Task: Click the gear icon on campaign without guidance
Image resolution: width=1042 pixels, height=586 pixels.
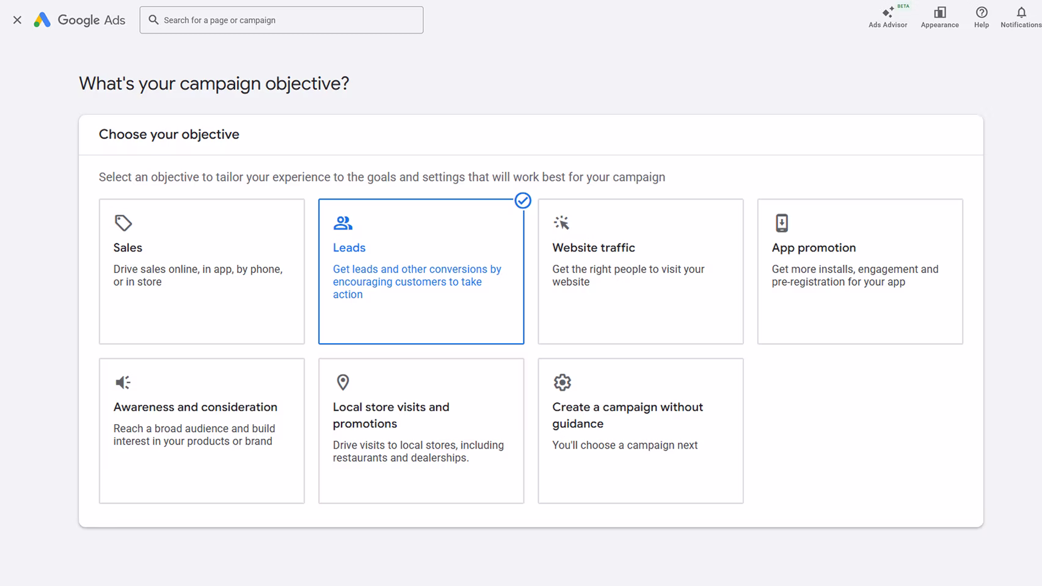Action: click(x=562, y=382)
